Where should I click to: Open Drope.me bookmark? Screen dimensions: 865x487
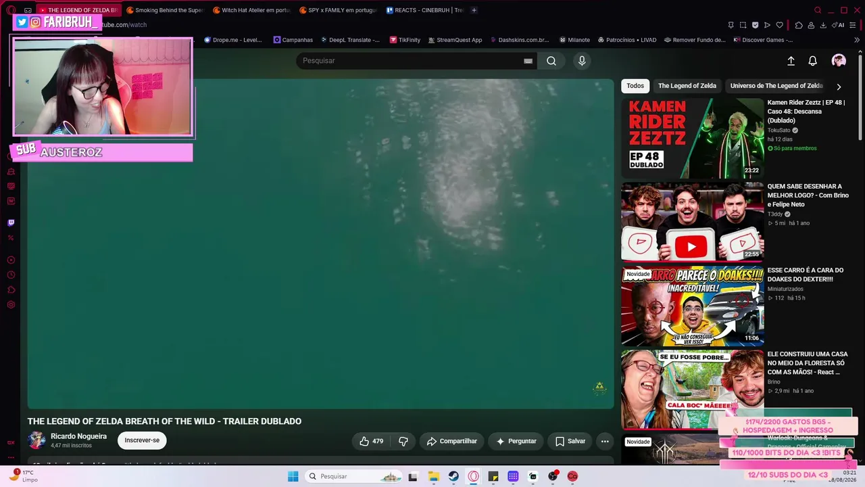point(232,40)
